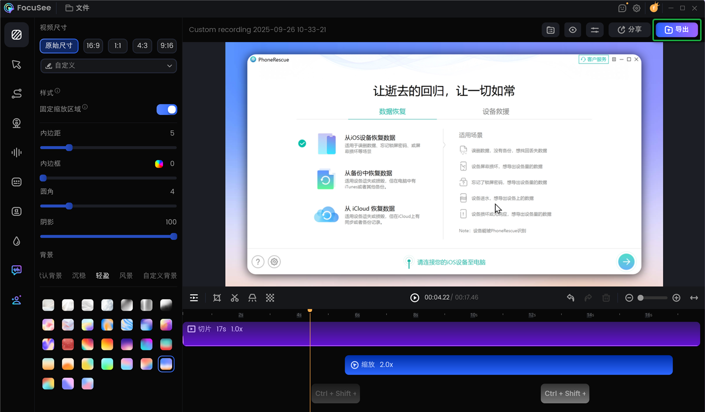Image resolution: width=705 pixels, height=412 pixels.
Task: Open settings gear in title bar
Action: (x=637, y=8)
